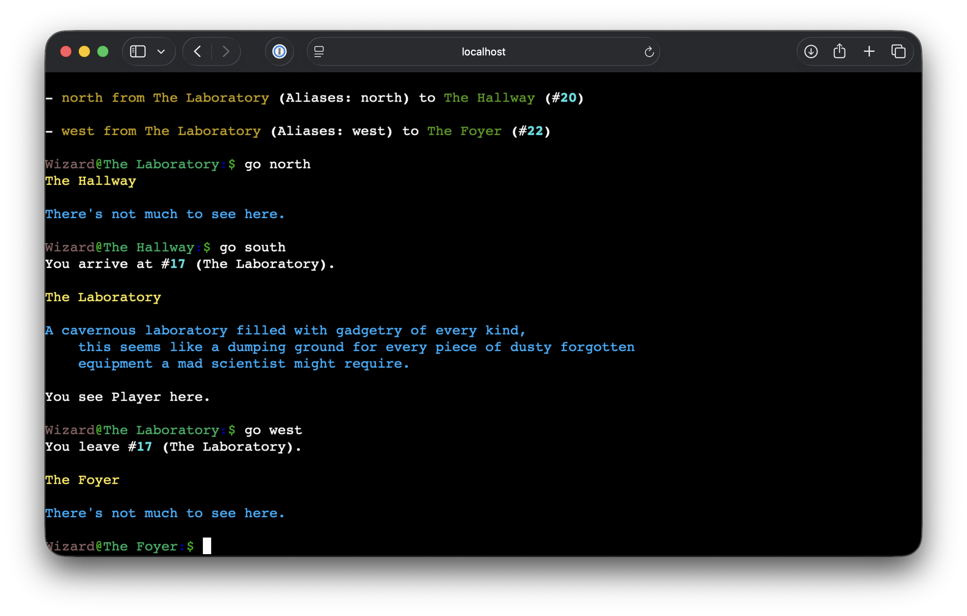
Task: Select the room ID #20 text
Action: tap(564, 98)
